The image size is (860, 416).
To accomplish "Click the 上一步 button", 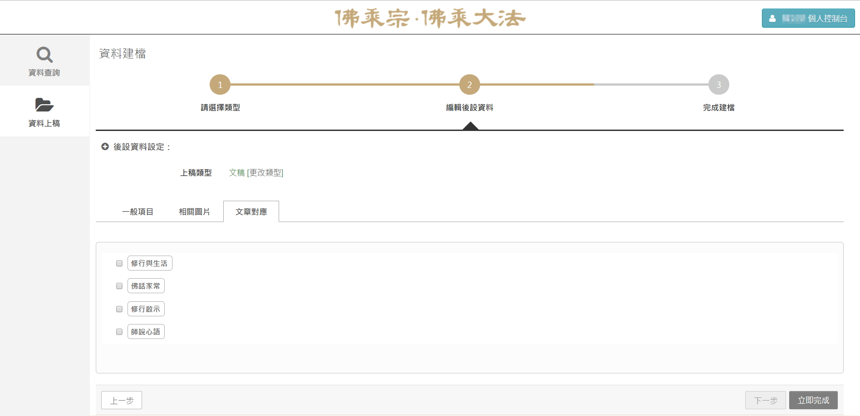I will (x=122, y=400).
